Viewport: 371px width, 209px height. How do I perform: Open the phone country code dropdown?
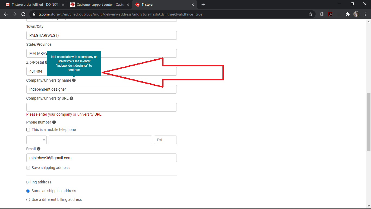pyautogui.click(x=36, y=140)
